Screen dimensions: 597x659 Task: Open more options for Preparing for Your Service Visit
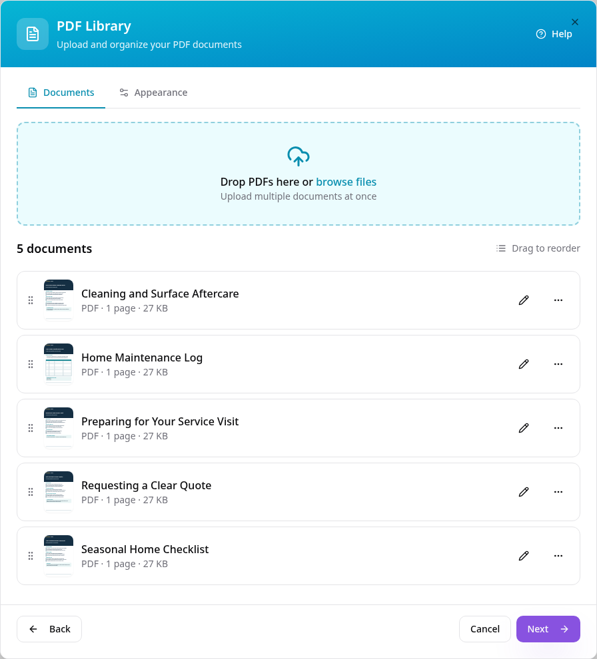point(558,428)
